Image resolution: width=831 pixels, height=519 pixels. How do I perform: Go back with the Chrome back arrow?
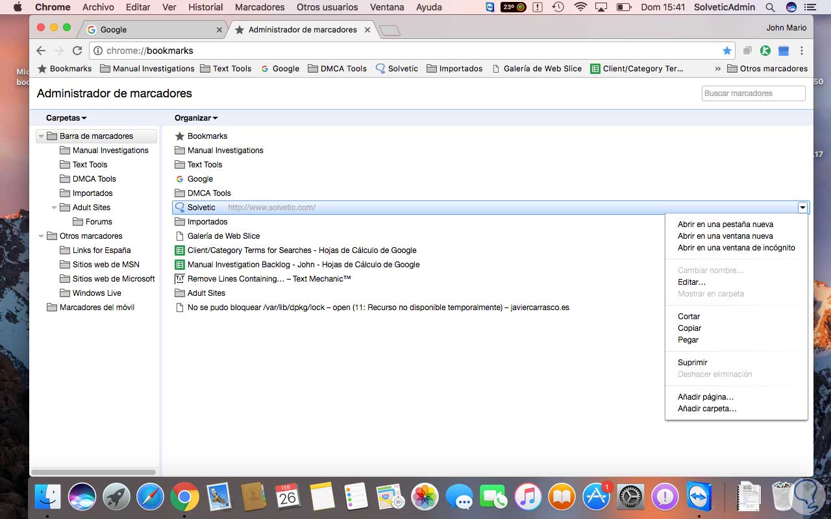tap(41, 51)
